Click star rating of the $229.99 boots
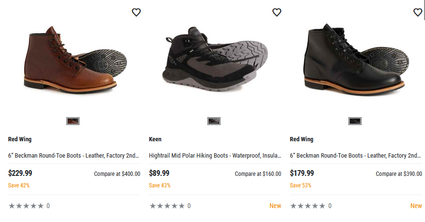Image resolution: width=425 pixels, height=222 pixels. point(26,206)
